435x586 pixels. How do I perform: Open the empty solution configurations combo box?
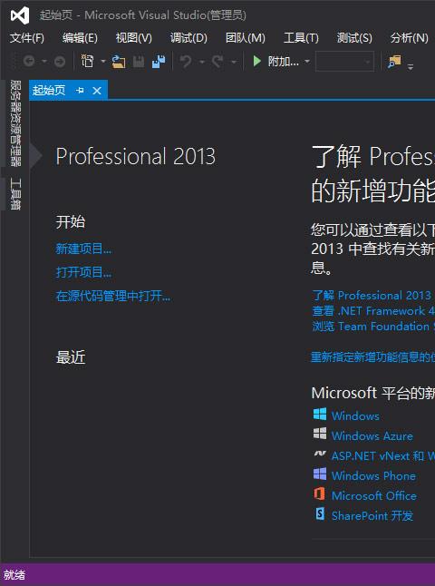[344, 62]
